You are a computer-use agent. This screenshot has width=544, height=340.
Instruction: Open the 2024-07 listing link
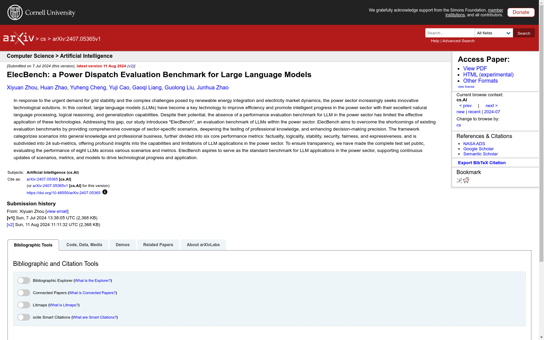492,112
